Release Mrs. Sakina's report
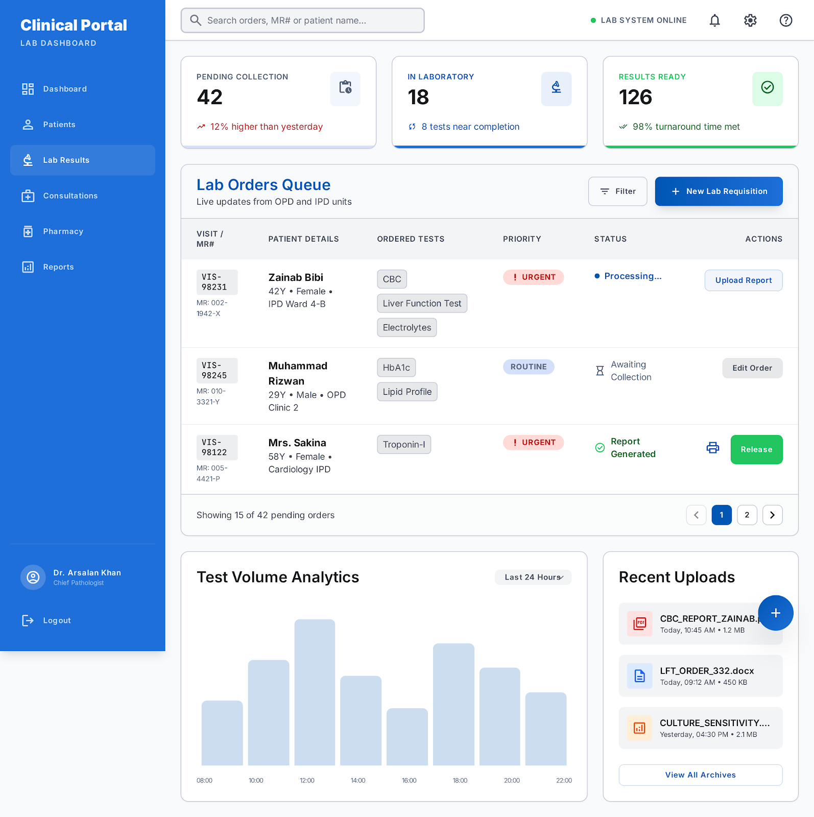The image size is (814, 817). click(757, 450)
